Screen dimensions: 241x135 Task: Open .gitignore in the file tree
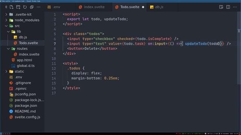(23, 83)
